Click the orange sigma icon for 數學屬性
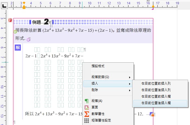 pyautogui.click(x=87, y=114)
